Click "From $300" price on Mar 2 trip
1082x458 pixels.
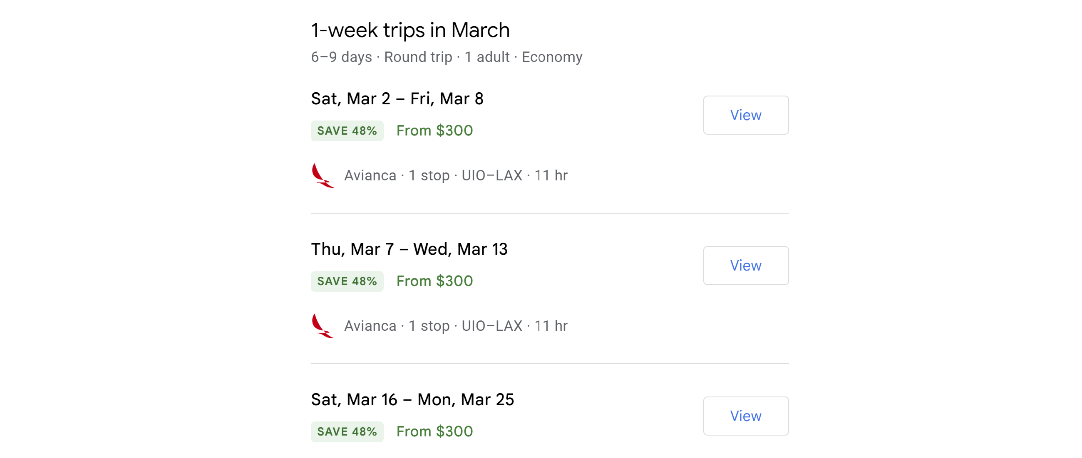click(x=434, y=131)
